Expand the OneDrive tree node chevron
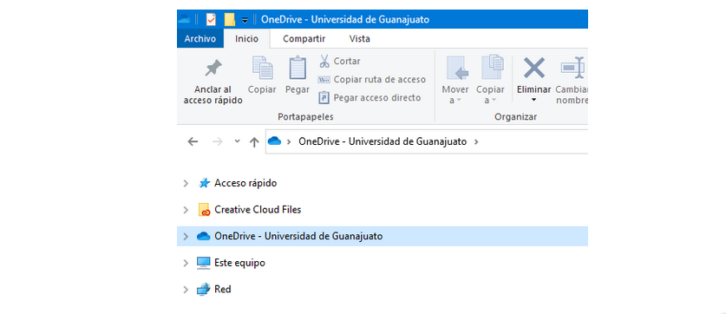Screen dimensions: 726x314 point(186,236)
